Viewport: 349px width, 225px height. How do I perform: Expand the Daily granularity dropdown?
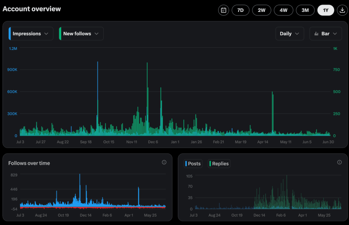(x=290, y=34)
